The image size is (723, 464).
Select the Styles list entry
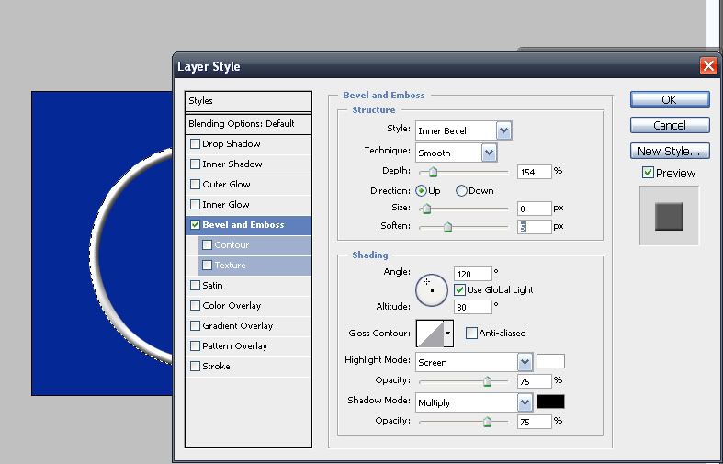click(x=249, y=101)
